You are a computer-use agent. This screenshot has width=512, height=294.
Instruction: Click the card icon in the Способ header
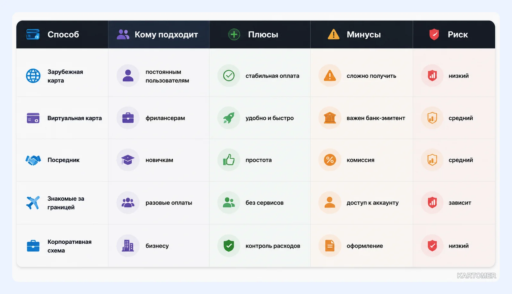click(x=33, y=34)
